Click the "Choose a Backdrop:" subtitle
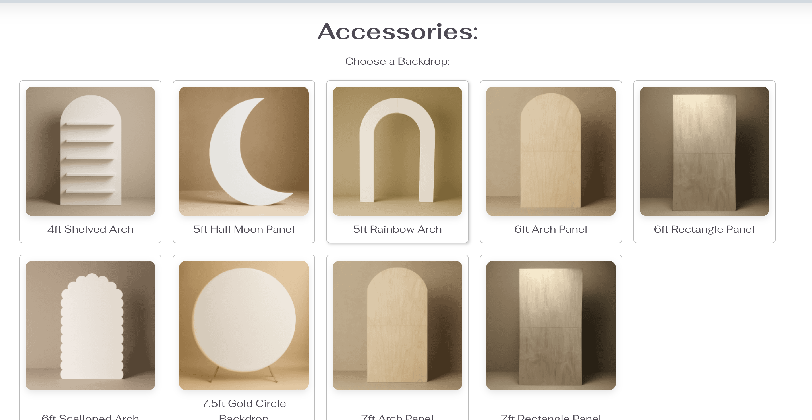Image resolution: width=812 pixels, height=420 pixels. pos(397,61)
